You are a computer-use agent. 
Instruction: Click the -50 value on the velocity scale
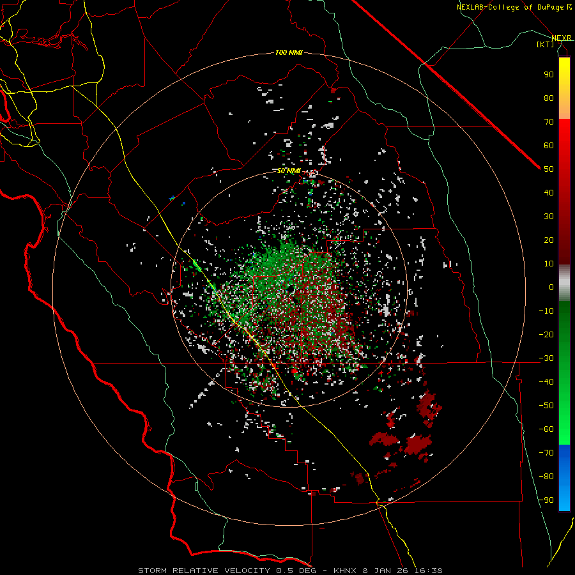546,405
